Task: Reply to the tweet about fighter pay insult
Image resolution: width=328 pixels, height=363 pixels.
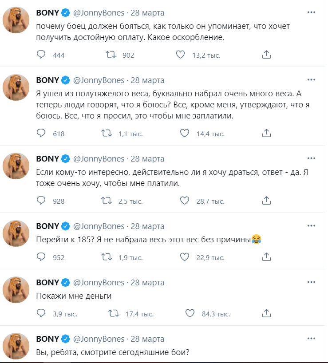Action: pyautogui.click(x=41, y=55)
